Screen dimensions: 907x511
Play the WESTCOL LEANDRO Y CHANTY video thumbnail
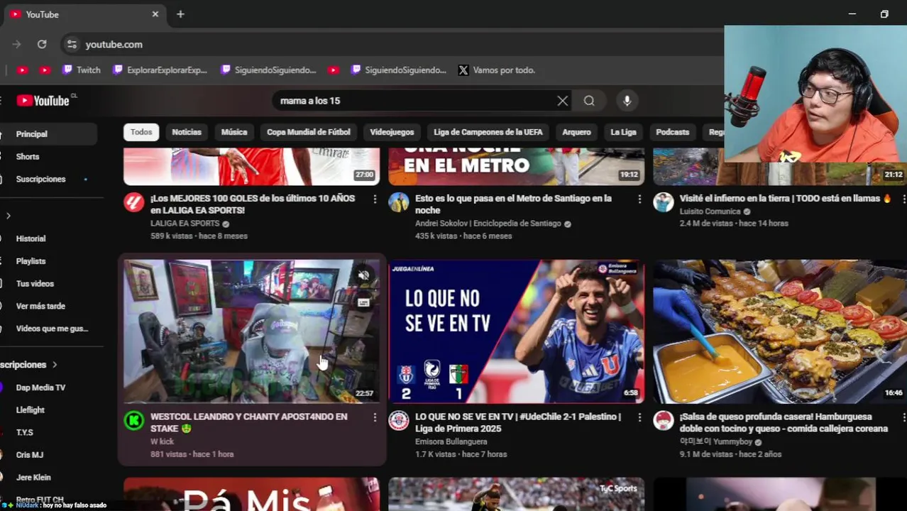pos(251,331)
